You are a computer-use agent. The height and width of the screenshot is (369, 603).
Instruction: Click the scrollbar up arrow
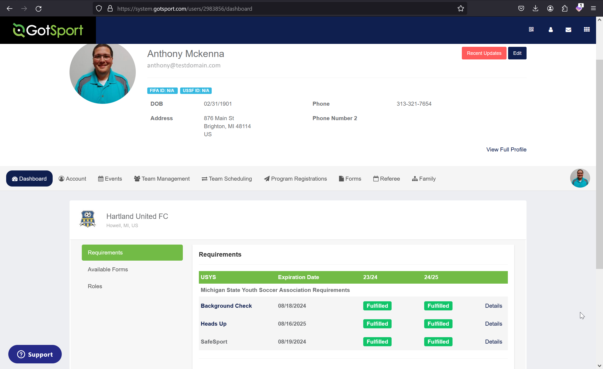click(600, 20)
